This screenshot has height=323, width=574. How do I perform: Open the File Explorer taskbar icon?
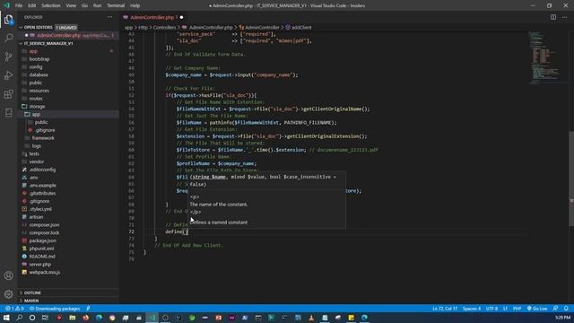(x=72, y=318)
